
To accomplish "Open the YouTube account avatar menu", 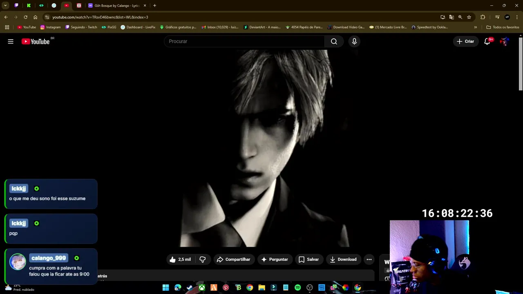I will coord(505,41).
